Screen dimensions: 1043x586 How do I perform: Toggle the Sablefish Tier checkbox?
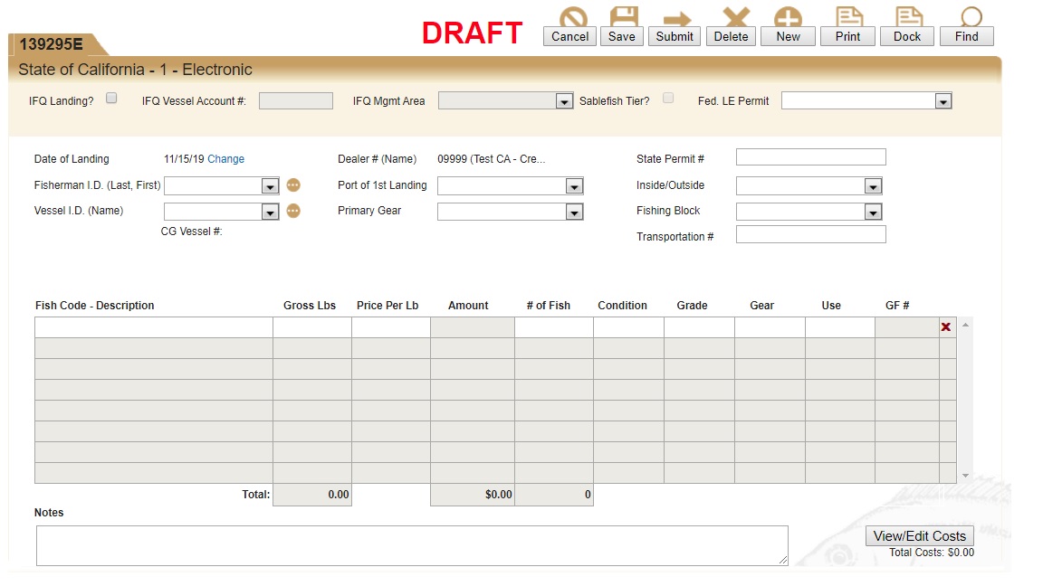tap(668, 99)
